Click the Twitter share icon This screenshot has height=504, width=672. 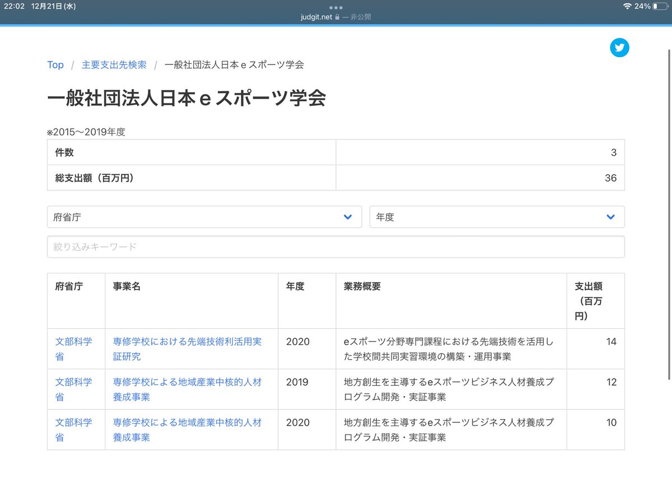click(x=619, y=48)
